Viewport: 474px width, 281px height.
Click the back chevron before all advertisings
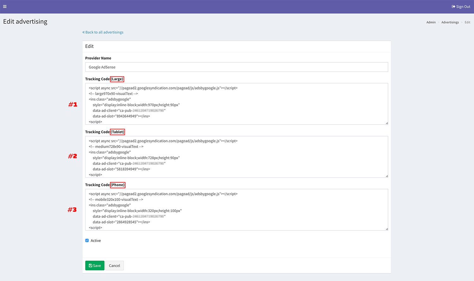pyautogui.click(x=83, y=32)
